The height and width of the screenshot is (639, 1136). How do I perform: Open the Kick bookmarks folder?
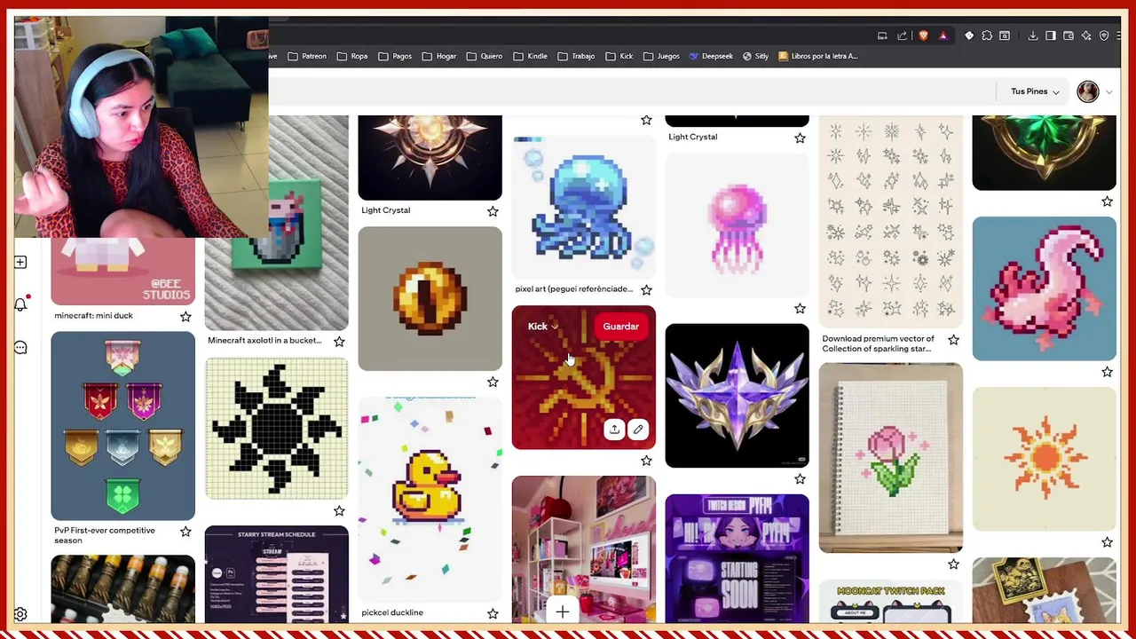click(619, 56)
